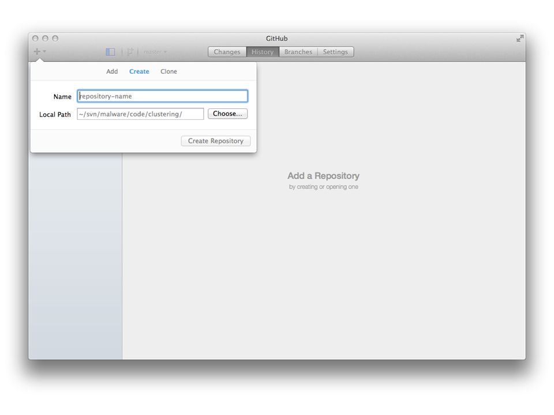The image size is (554, 415).
Task: Click the 'by creating or opening one' text
Action: click(x=323, y=187)
